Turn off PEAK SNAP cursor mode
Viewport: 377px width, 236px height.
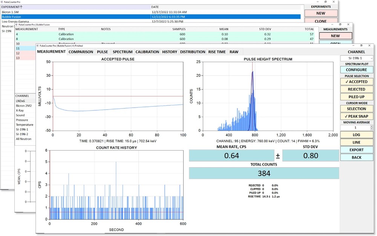(x=356, y=116)
